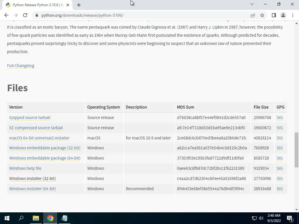
Task: Open the tab search chevron
Action: tap(252, 4)
